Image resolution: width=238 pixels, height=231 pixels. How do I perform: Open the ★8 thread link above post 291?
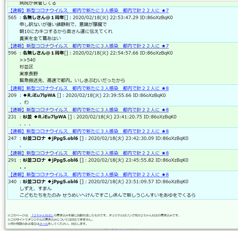88,153
